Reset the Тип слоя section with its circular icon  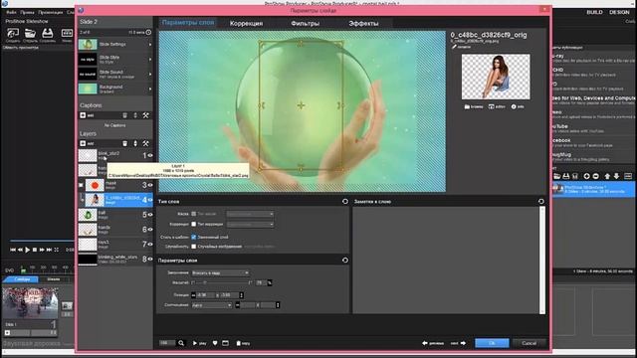pos(345,201)
